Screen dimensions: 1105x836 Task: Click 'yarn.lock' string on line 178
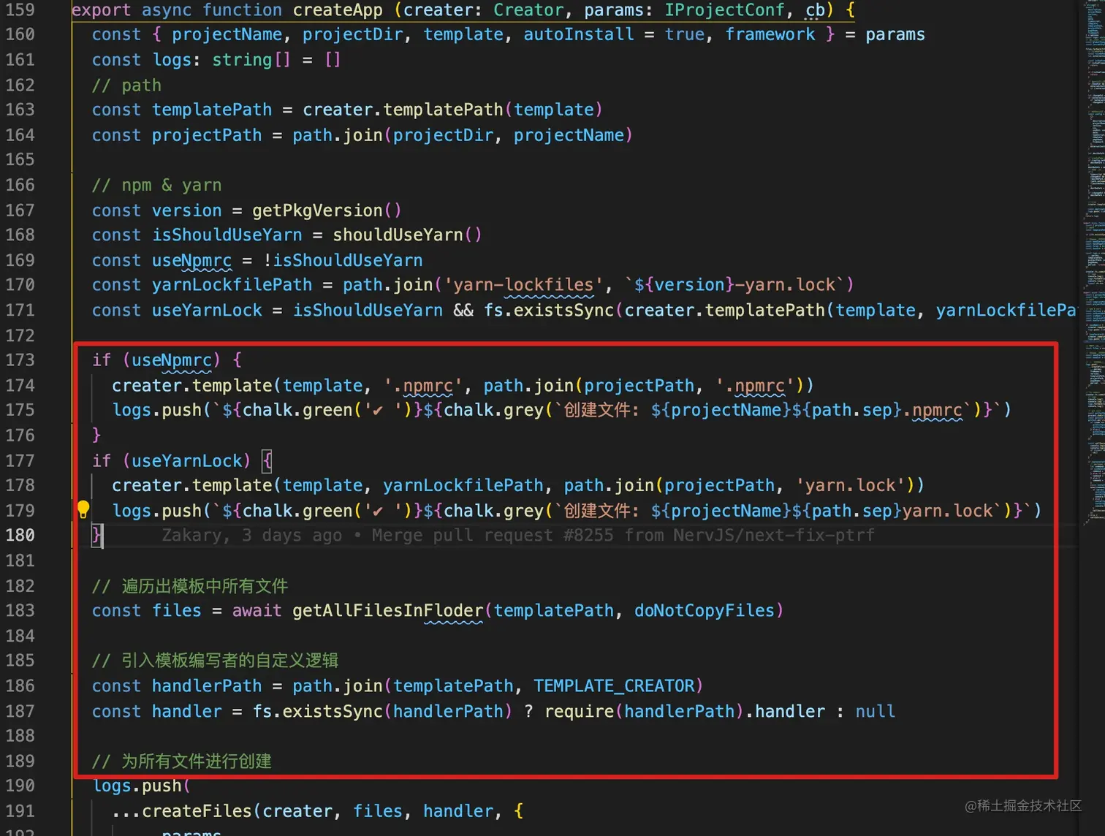pyautogui.click(x=851, y=486)
